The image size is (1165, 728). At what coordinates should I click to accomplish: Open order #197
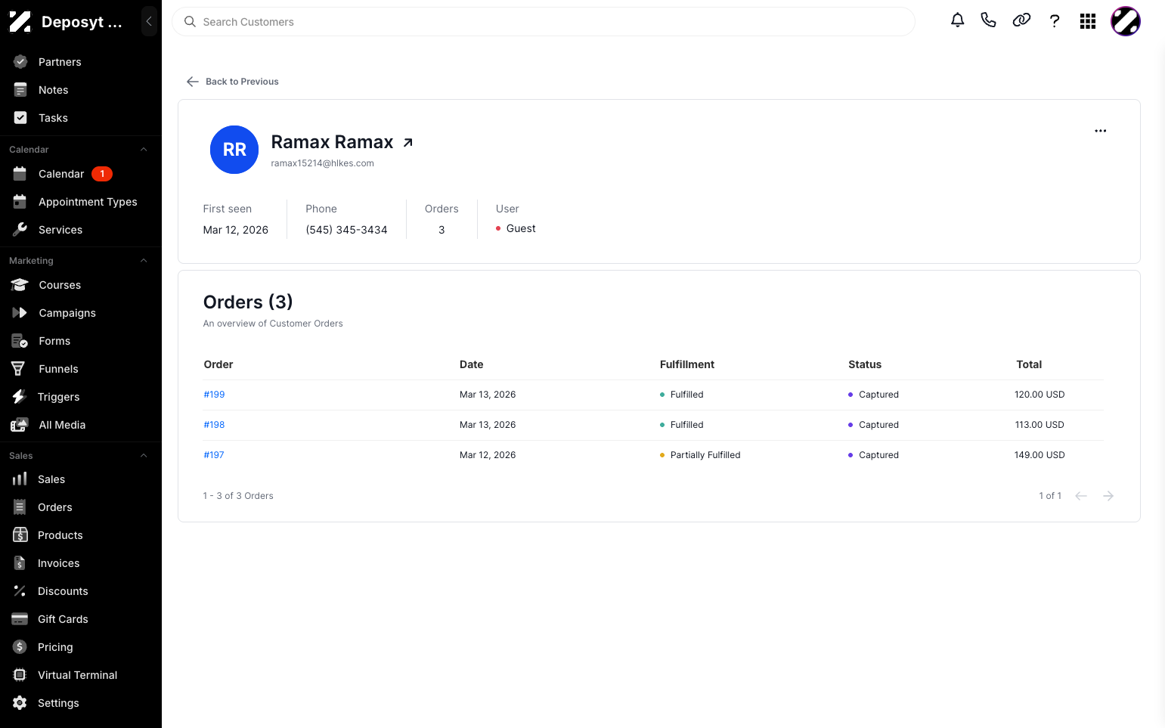(x=214, y=455)
